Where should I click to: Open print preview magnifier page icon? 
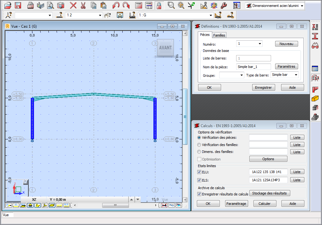click(x=51, y=6)
